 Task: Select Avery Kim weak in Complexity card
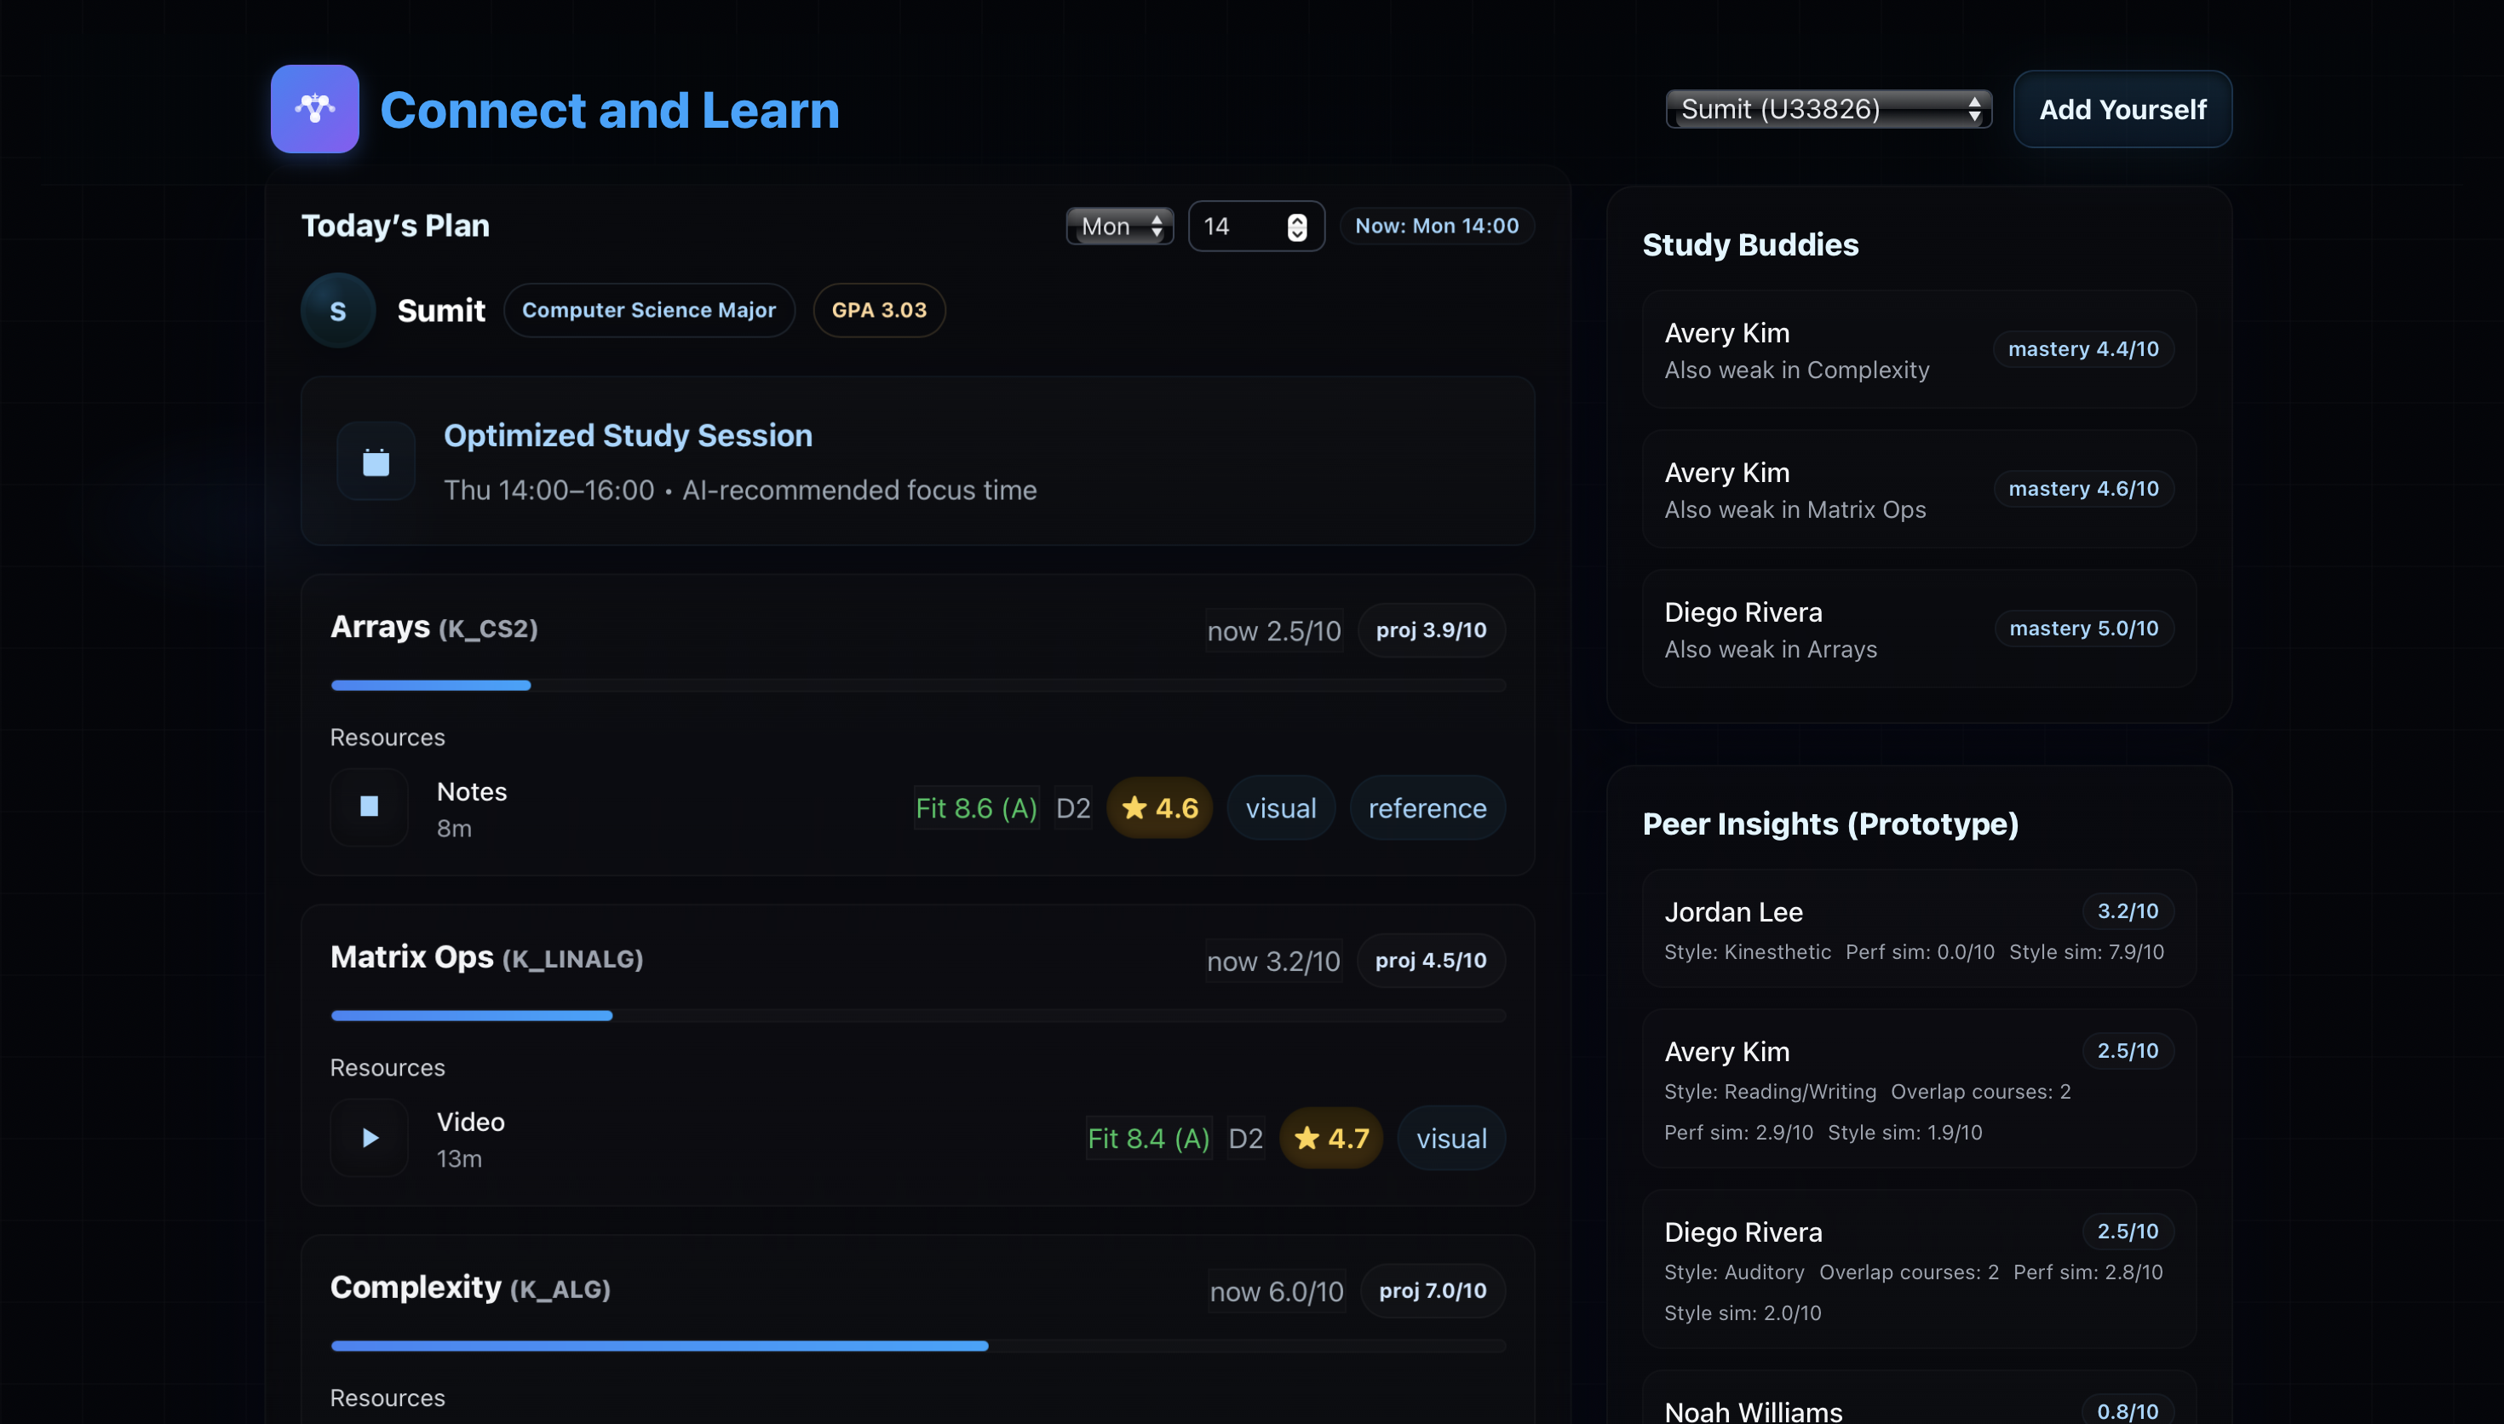pyautogui.click(x=1918, y=350)
